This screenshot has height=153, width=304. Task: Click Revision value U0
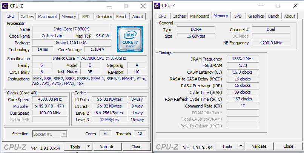click(137, 72)
